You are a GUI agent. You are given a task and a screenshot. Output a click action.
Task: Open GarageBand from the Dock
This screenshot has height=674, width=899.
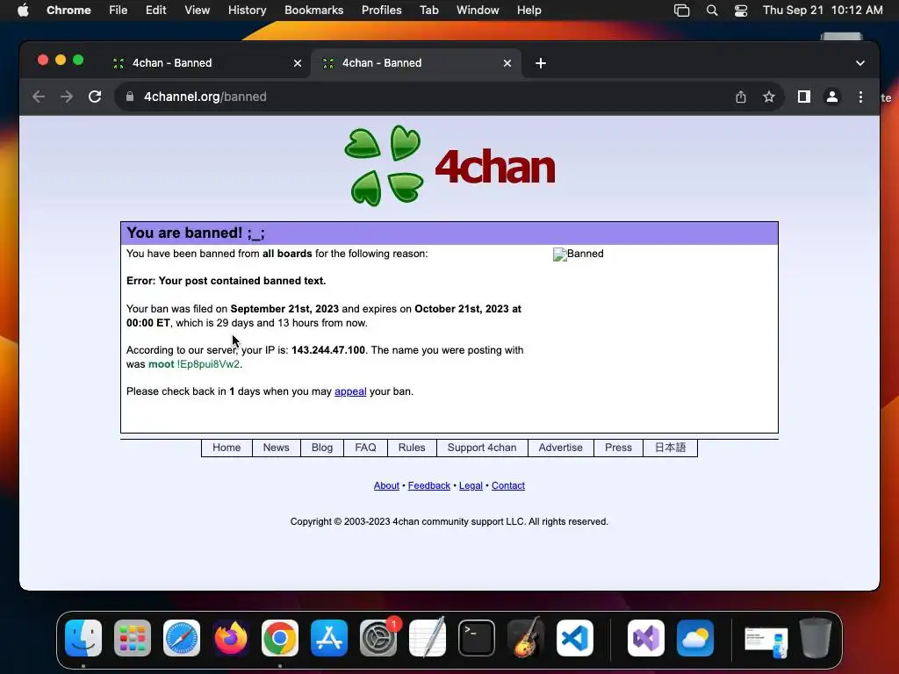pyautogui.click(x=526, y=638)
